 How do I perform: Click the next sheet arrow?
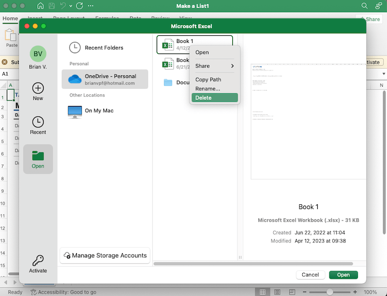pos(15,282)
